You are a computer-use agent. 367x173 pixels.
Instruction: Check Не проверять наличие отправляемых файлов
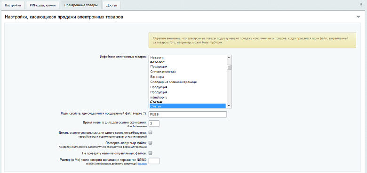(151, 153)
